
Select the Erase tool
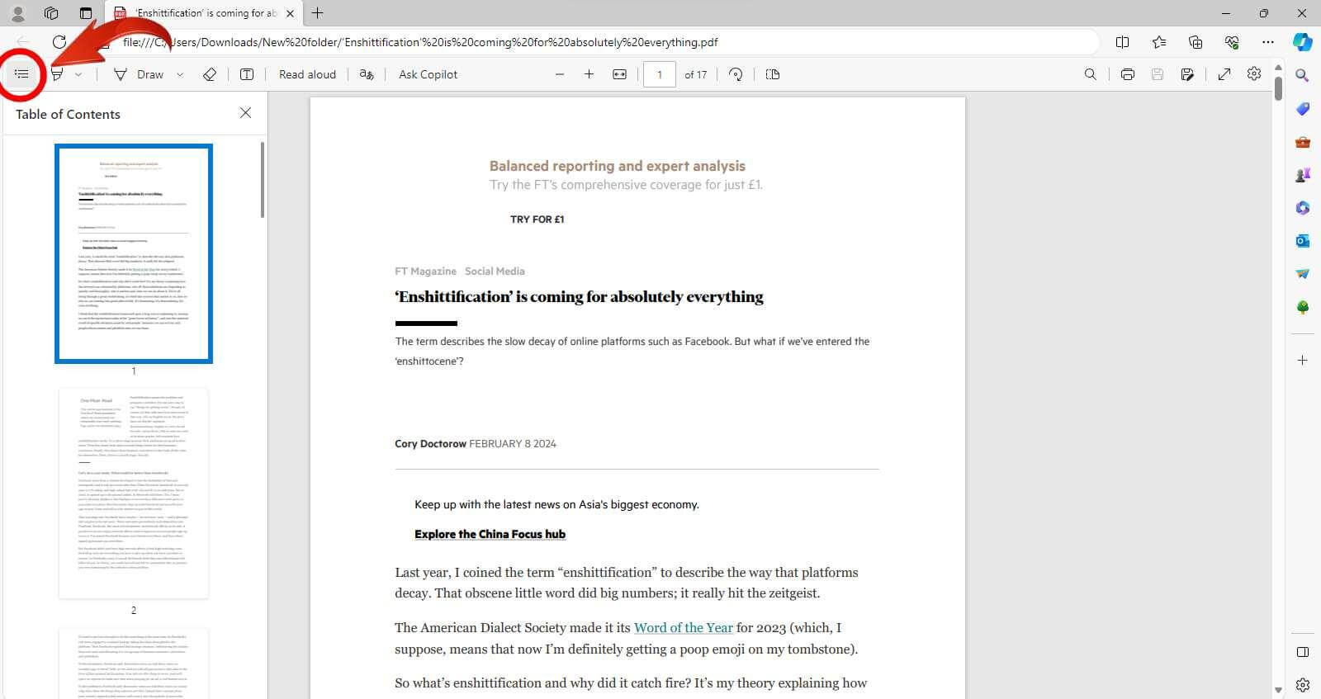[x=210, y=74]
